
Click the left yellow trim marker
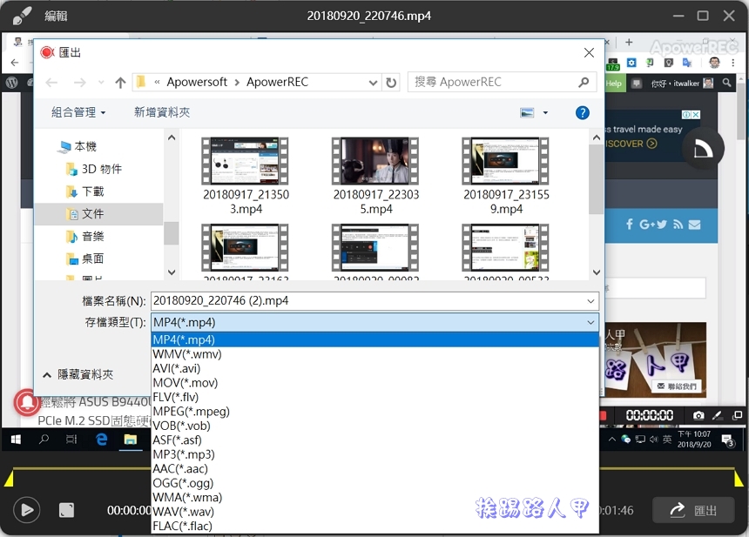(9, 478)
